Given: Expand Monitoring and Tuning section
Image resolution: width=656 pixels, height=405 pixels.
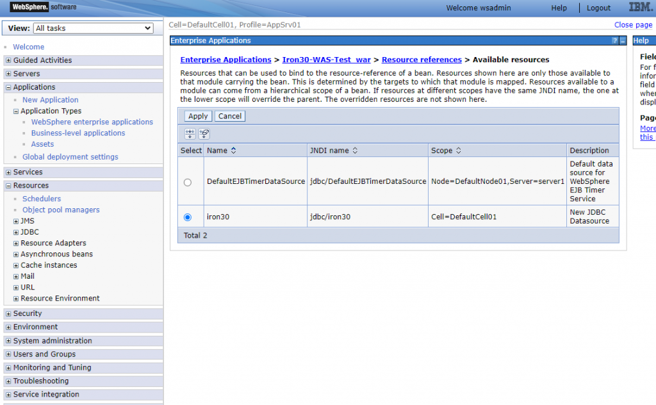Looking at the screenshot, I should point(8,368).
